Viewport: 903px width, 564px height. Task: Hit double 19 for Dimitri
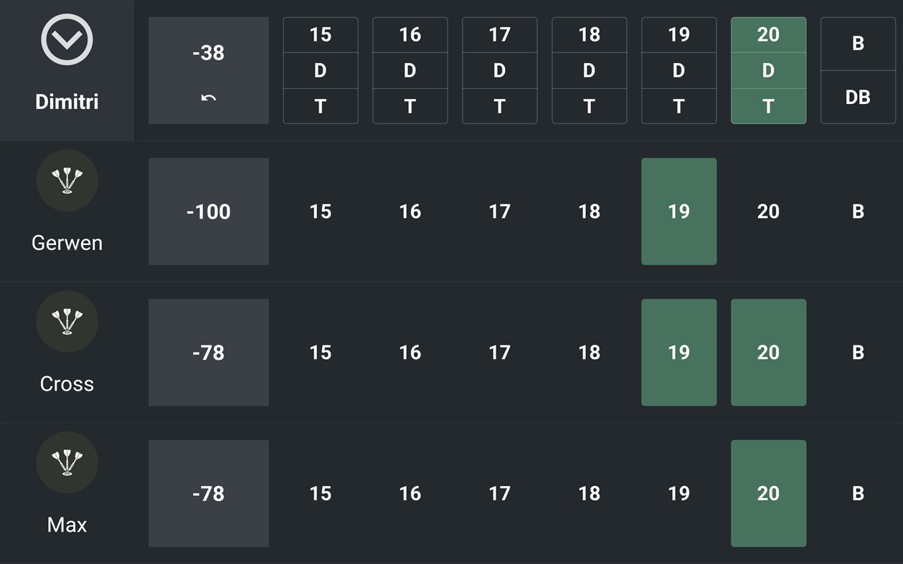click(679, 70)
